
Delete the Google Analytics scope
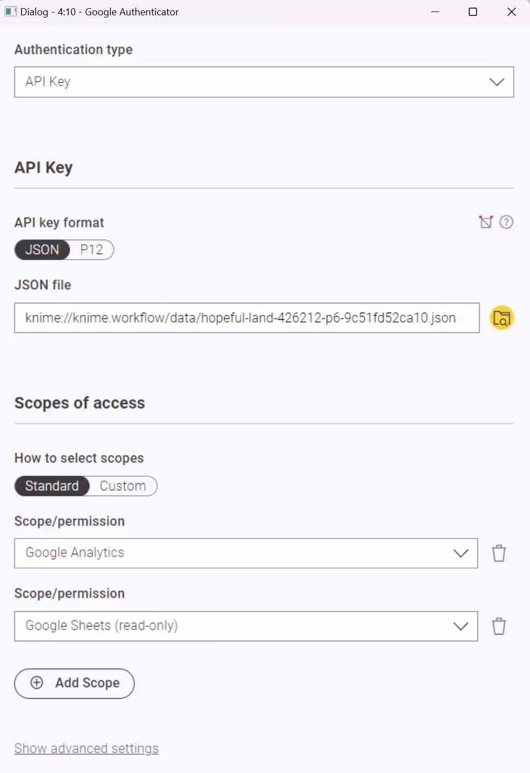click(499, 553)
